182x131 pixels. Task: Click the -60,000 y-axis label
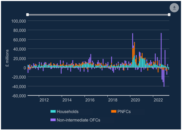point(19,96)
